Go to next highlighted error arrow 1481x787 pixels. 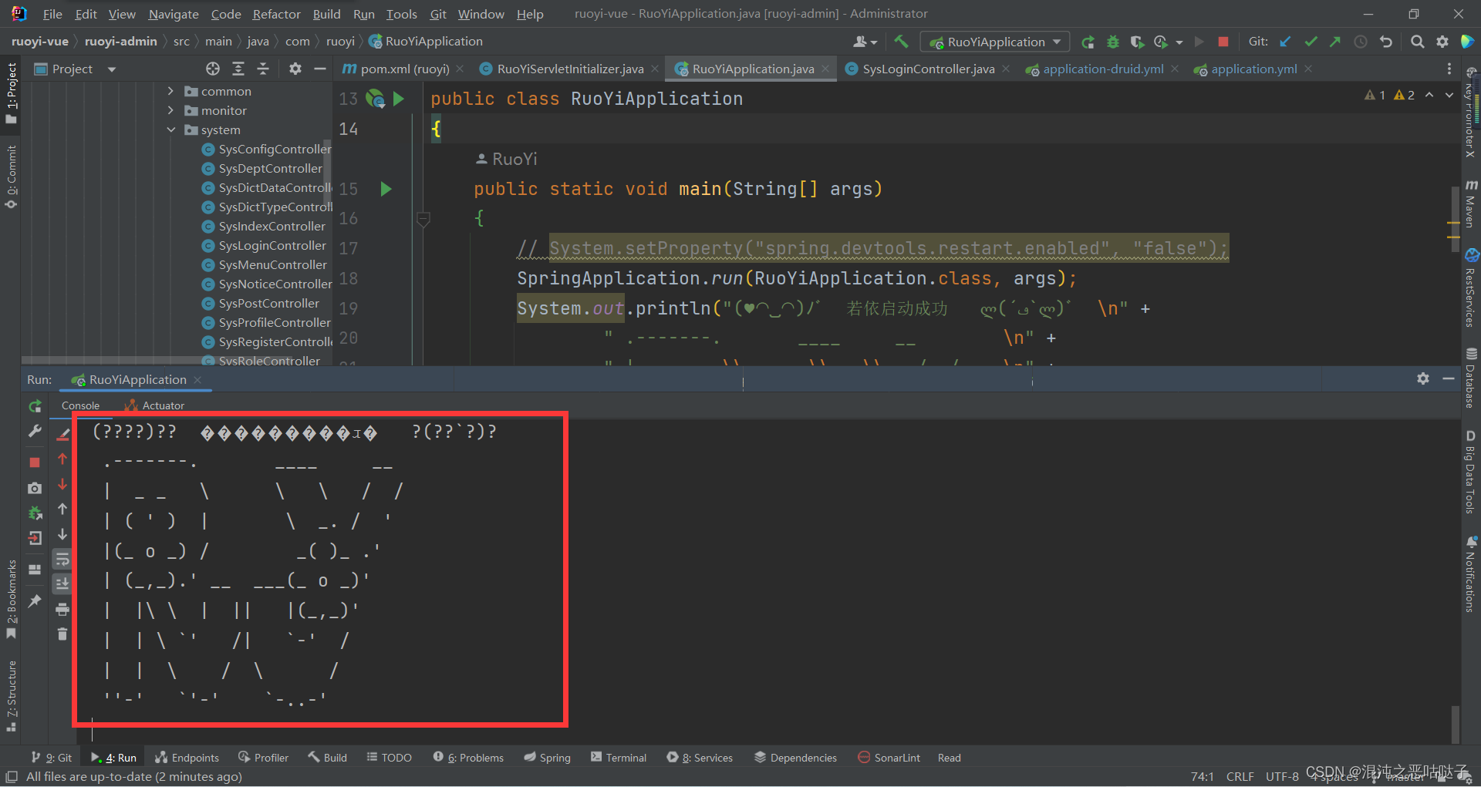click(1449, 95)
